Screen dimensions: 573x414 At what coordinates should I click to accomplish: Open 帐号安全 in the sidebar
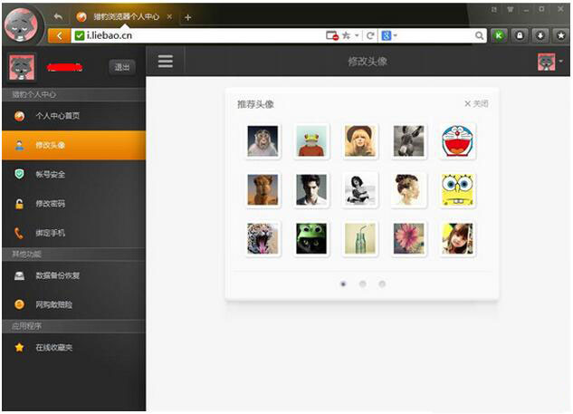51,174
